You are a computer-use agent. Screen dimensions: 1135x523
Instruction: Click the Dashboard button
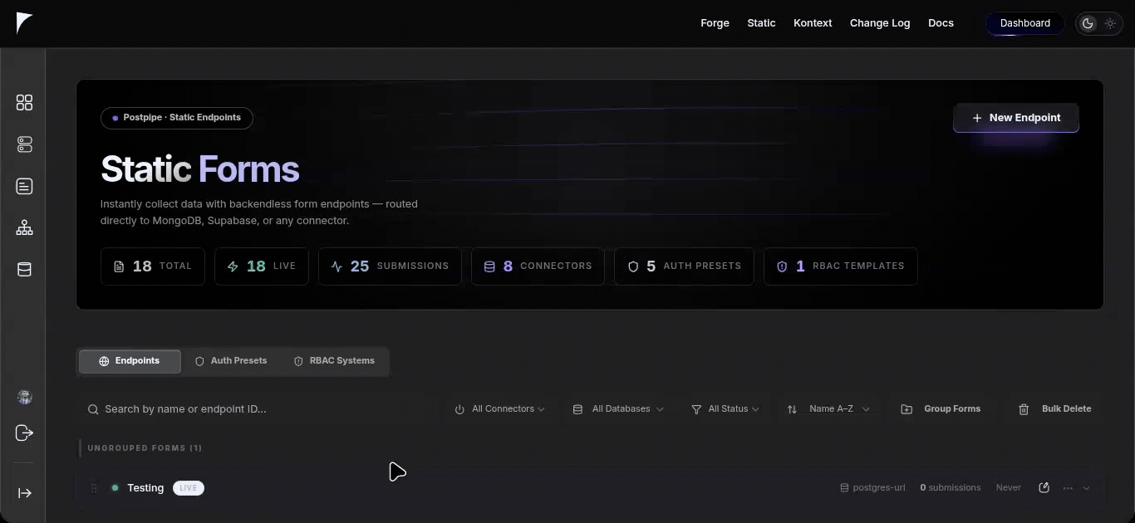1024,23
